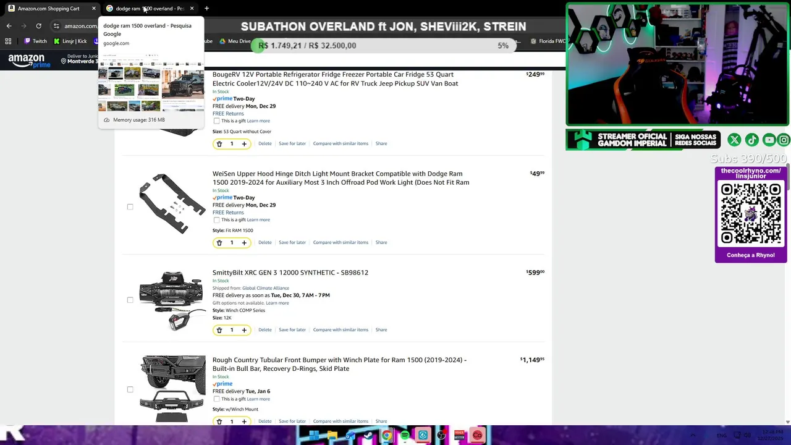Select the WeiSen Hood Hinge Bracket item checkbox

130,207
